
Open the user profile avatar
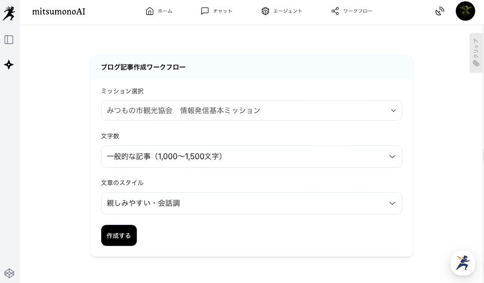click(x=465, y=11)
